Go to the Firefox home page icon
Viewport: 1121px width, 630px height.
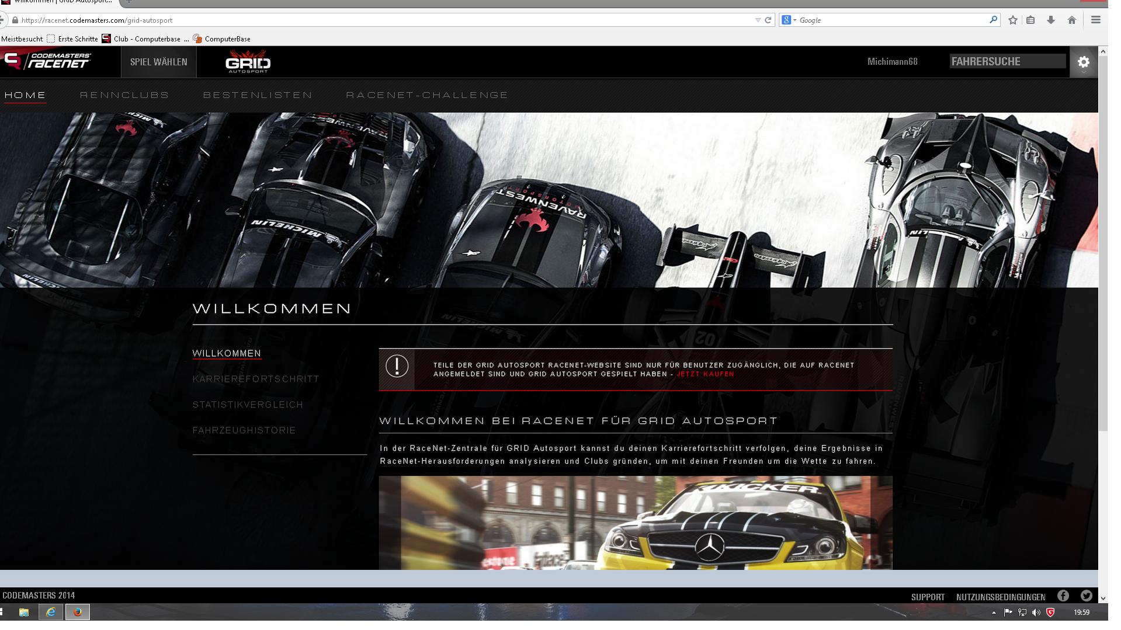tap(1071, 20)
